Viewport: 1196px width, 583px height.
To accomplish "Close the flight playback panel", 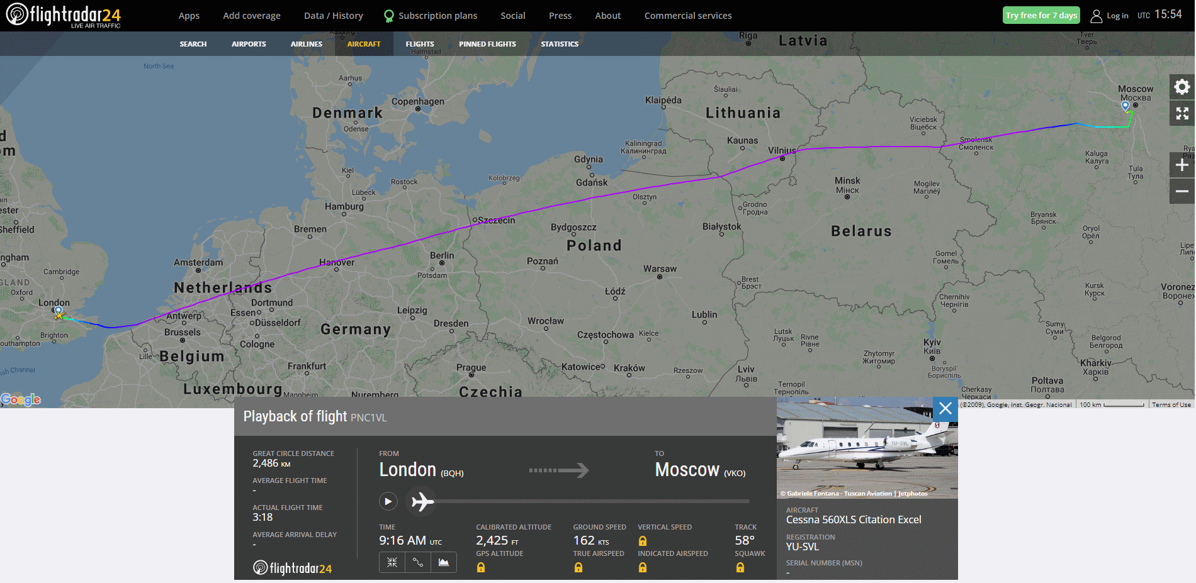I will (x=945, y=409).
